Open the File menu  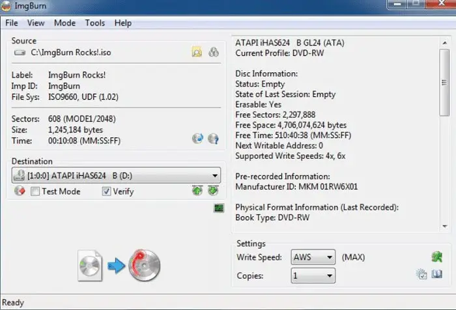pos(12,23)
